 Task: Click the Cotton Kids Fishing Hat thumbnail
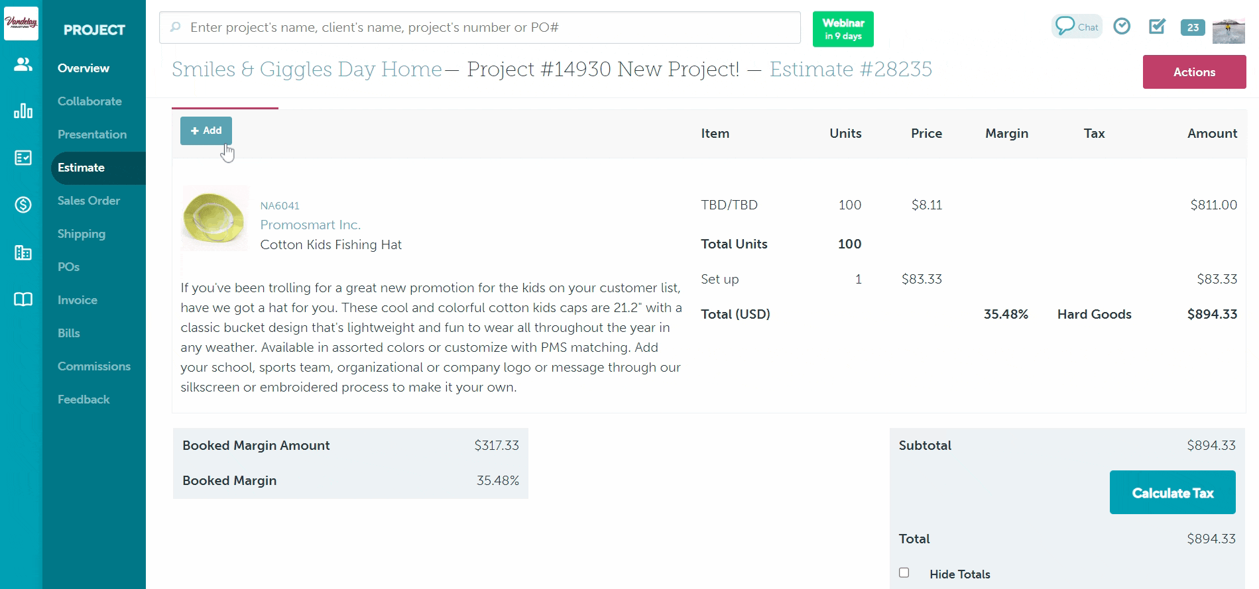coord(213,218)
